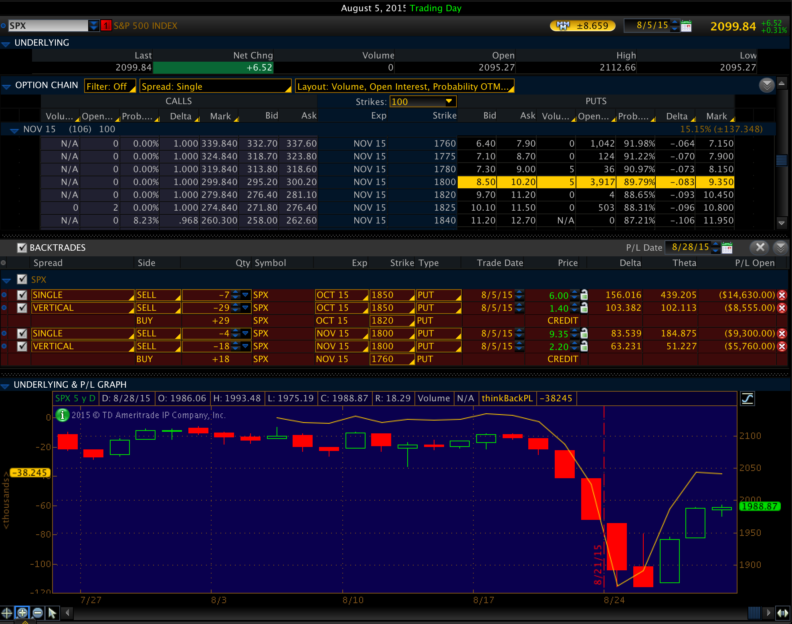The image size is (792, 624).
Task: Collapse the NOV 15 expiration row
Action: [x=14, y=130]
